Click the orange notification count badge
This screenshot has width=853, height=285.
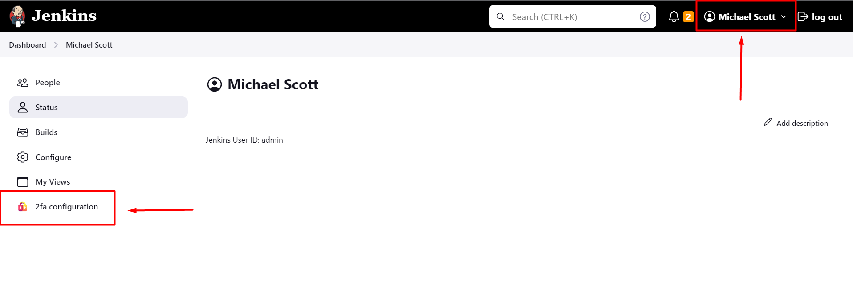(x=688, y=17)
